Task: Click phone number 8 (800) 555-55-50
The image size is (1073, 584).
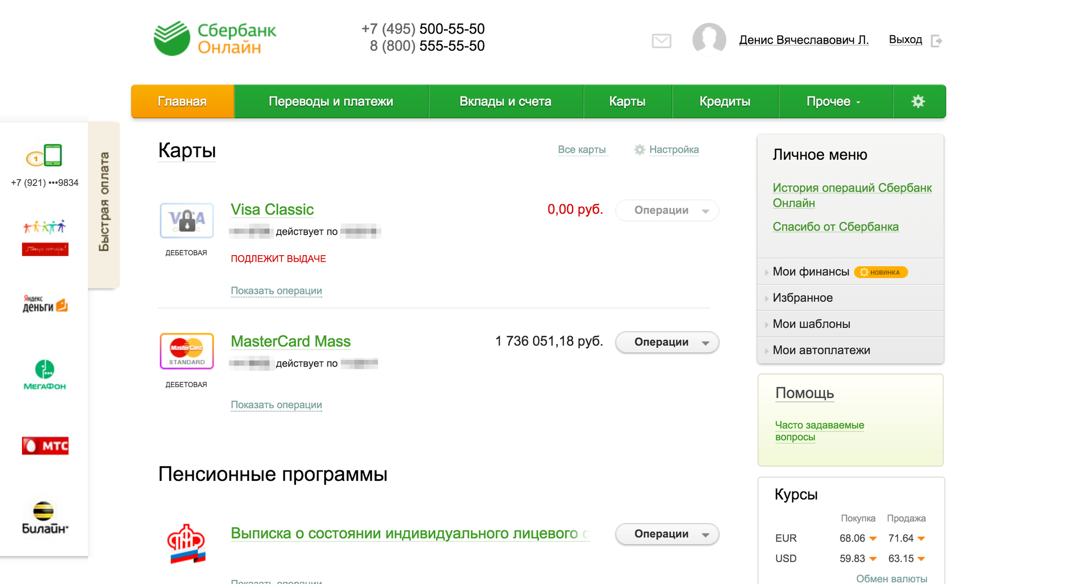Action: [x=427, y=46]
